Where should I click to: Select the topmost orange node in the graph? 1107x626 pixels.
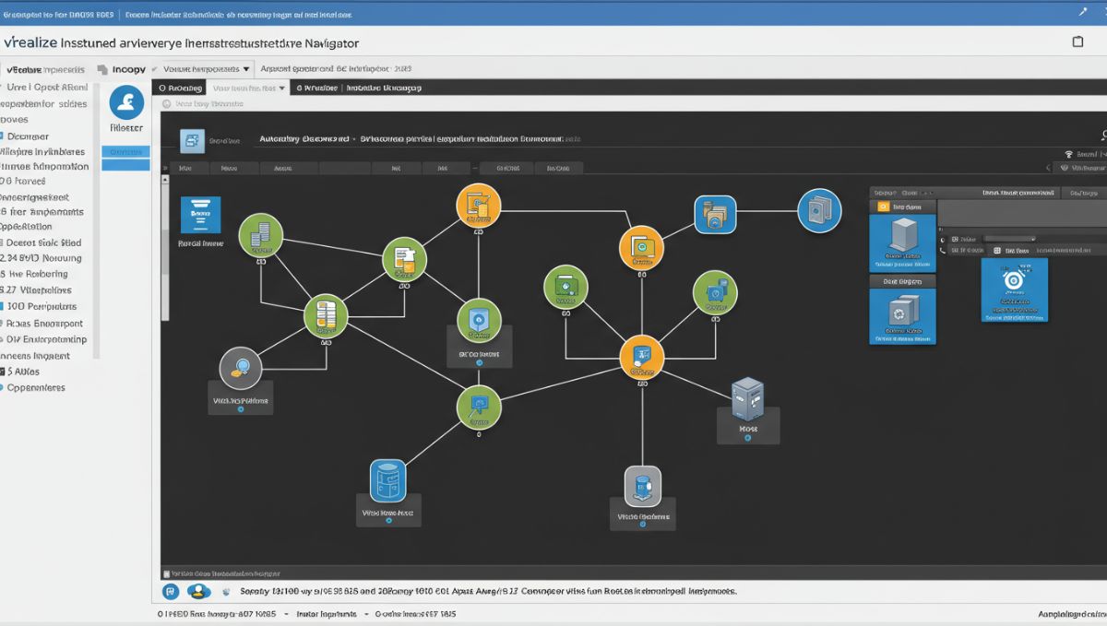pyautogui.click(x=478, y=206)
